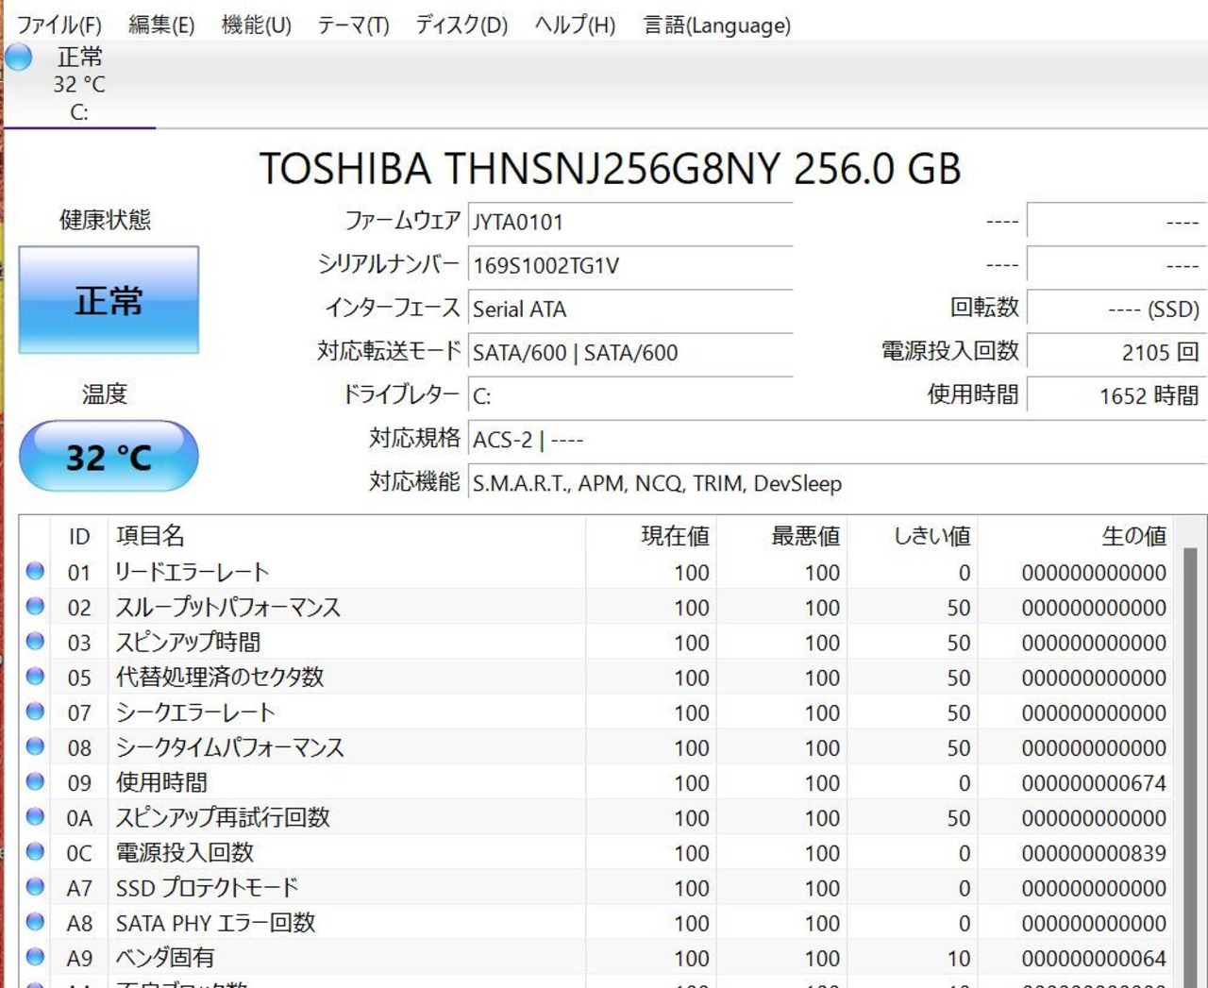Open the 機能(U) menu
Screen dimensions: 1208x988
tap(256, 25)
